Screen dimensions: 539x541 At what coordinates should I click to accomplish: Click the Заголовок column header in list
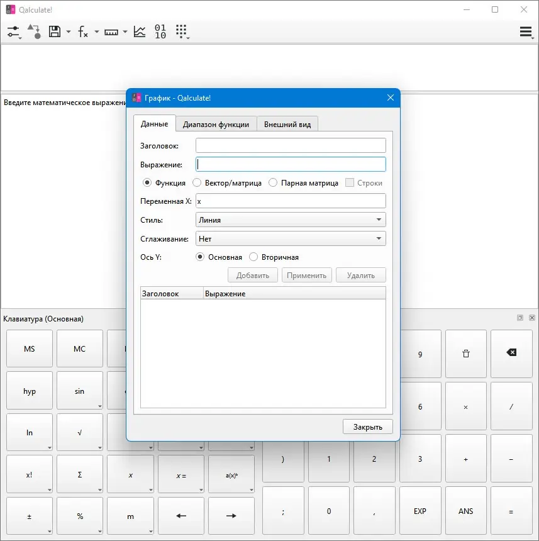point(172,294)
